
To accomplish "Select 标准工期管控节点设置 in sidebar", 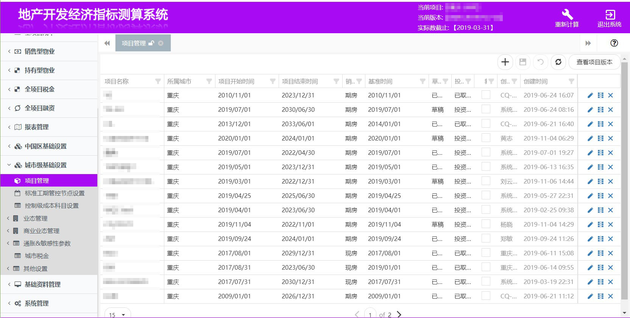I will coord(55,193).
